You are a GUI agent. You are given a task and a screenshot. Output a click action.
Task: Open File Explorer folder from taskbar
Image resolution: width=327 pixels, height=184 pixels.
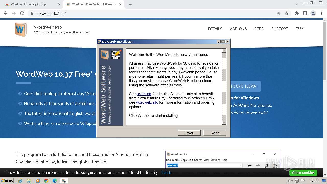click(x=29, y=181)
